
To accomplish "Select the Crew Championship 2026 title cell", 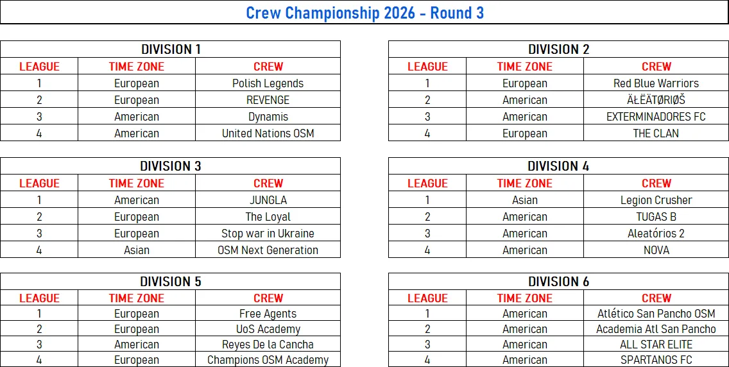I will click(364, 13).
